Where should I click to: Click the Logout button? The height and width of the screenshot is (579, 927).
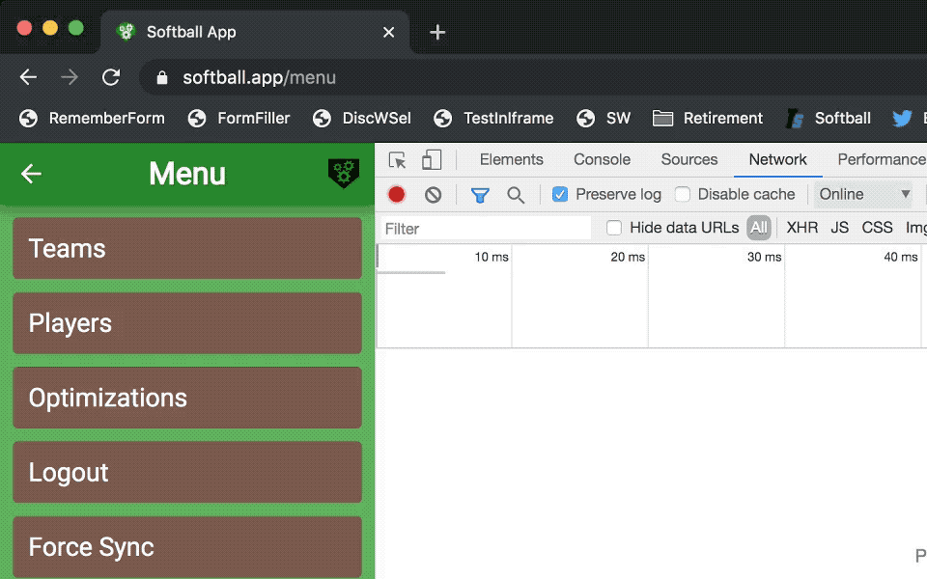point(187,472)
